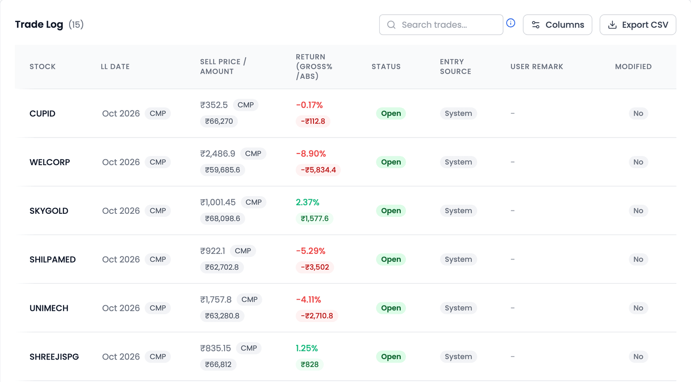Click the System entry source for SHREEJISPG
Image resolution: width=691 pixels, height=382 pixels.
pyautogui.click(x=458, y=357)
